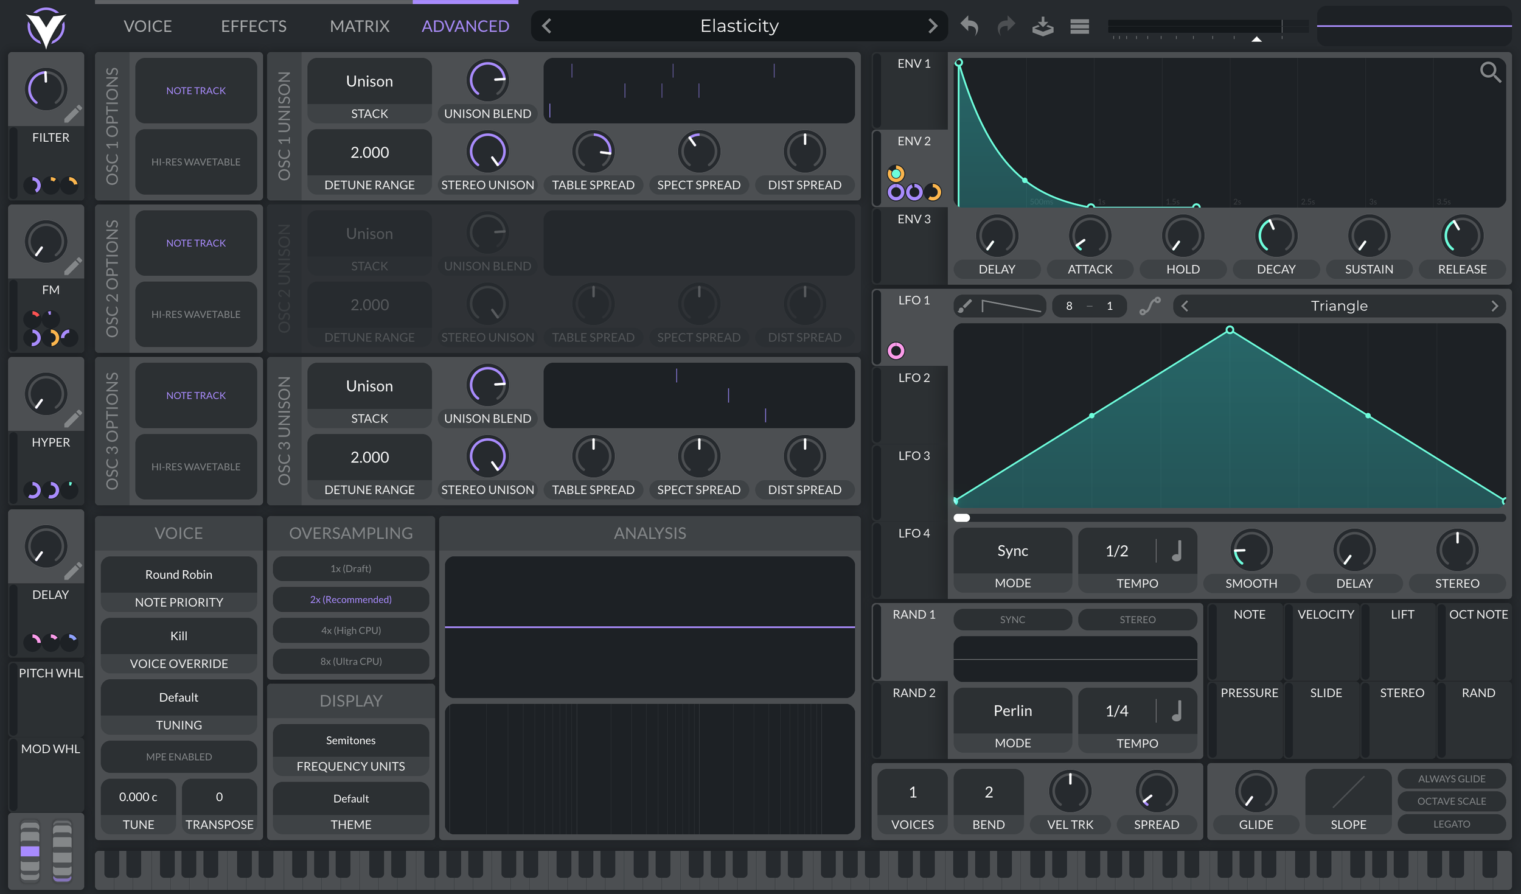Viewport: 1521px width, 894px height.
Task: Click the redo arrow icon
Action: pyautogui.click(x=1006, y=26)
